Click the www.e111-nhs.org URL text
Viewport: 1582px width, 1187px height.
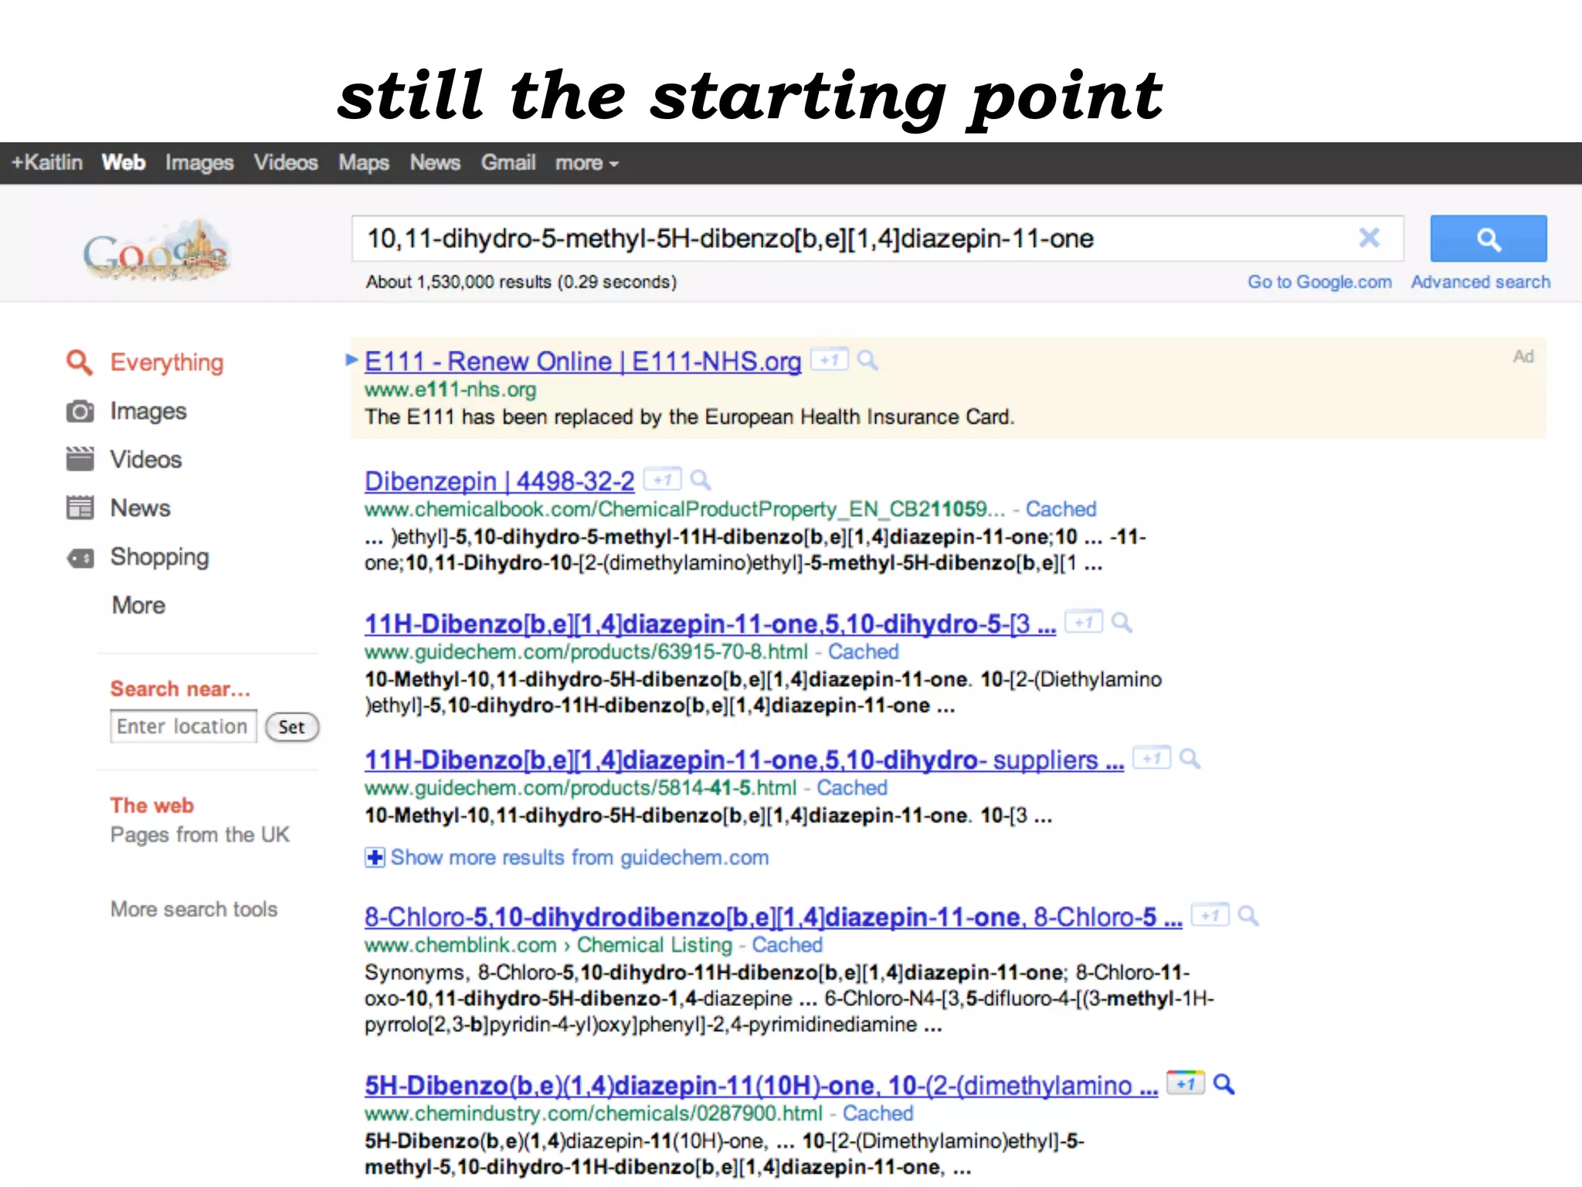(x=450, y=389)
